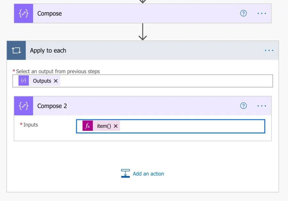Open the Compose 2 ellipsis menu
This screenshot has width=288, height=201.
262,106
